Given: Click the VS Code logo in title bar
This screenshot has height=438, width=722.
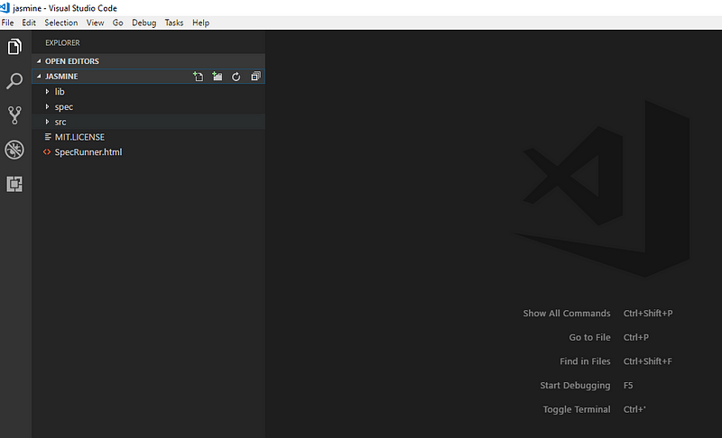Looking at the screenshot, I should tap(5, 8).
